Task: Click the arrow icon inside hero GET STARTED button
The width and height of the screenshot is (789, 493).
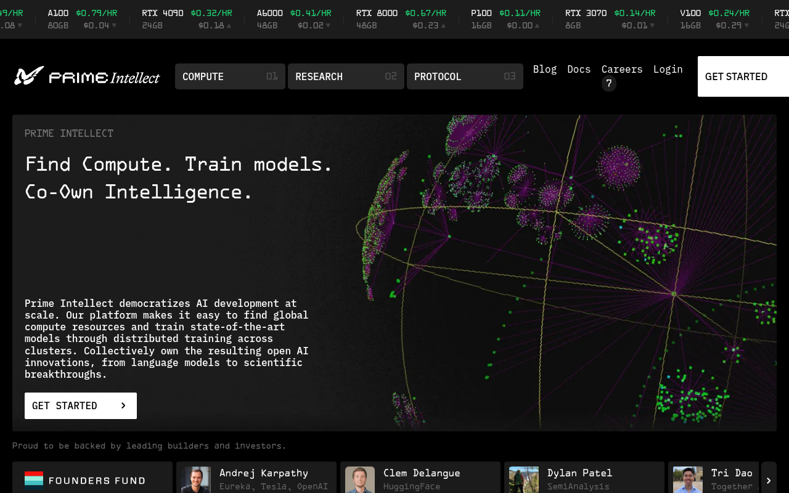Action: (125, 405)
